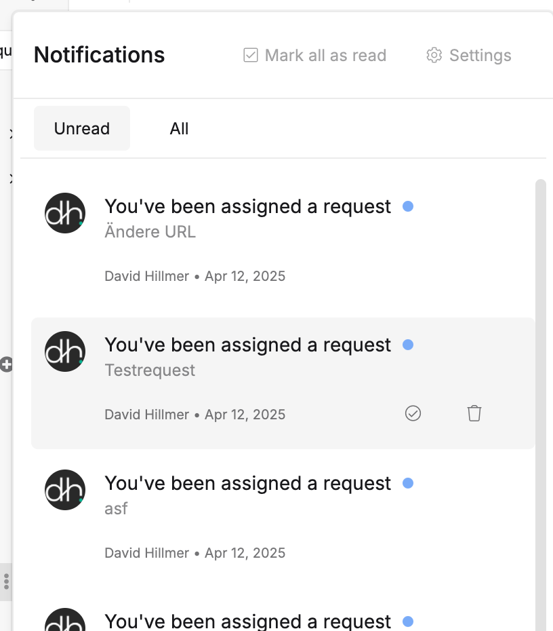The height and width of the screenshot is (631, 553).
Task: Toggle the unread dot on asf notification
Action: 408,483
